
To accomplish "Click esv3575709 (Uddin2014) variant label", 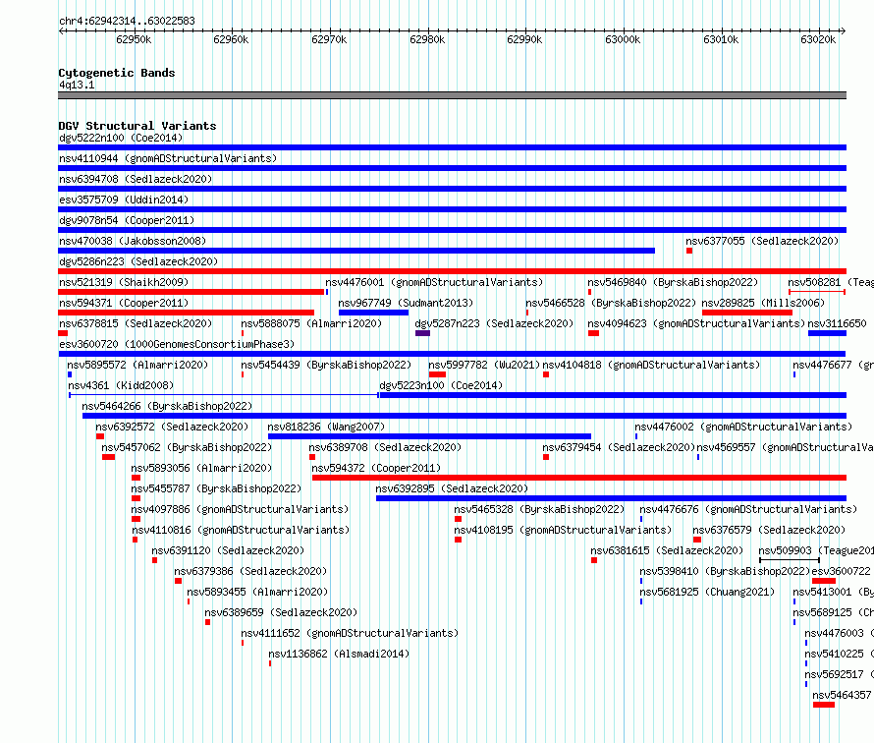I will pos(124,200).
